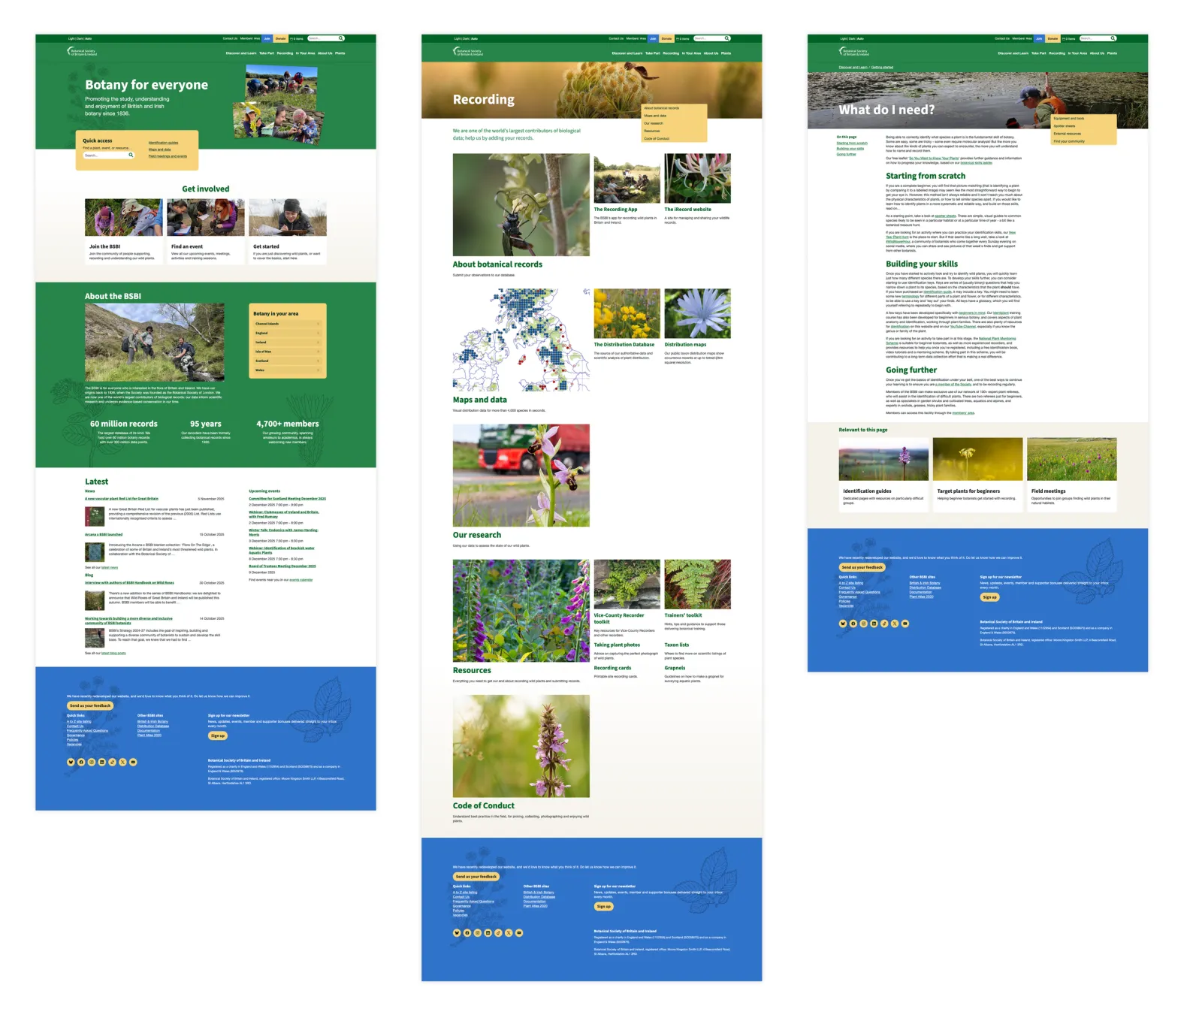The width and height of the screenshot is (1202, 1030).
Task: Open 'In Your Area' menu on Recording page
Action: 691,53
